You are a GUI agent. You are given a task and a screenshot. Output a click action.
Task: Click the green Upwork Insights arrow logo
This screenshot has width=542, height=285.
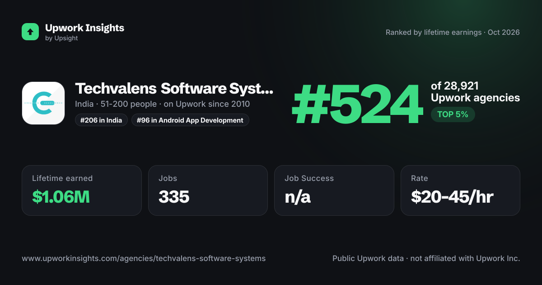point(30,32)
